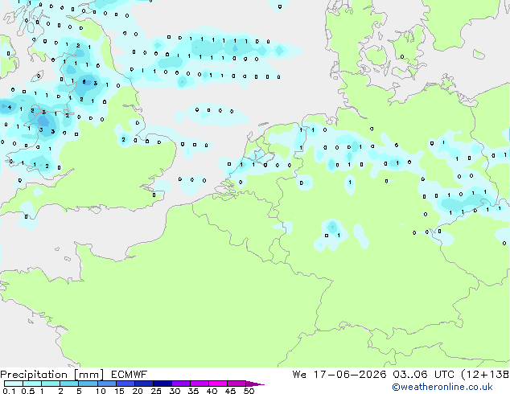Click the '03..06 UTC' time range text
510x394 pixels.
click(x=423, y=375)
